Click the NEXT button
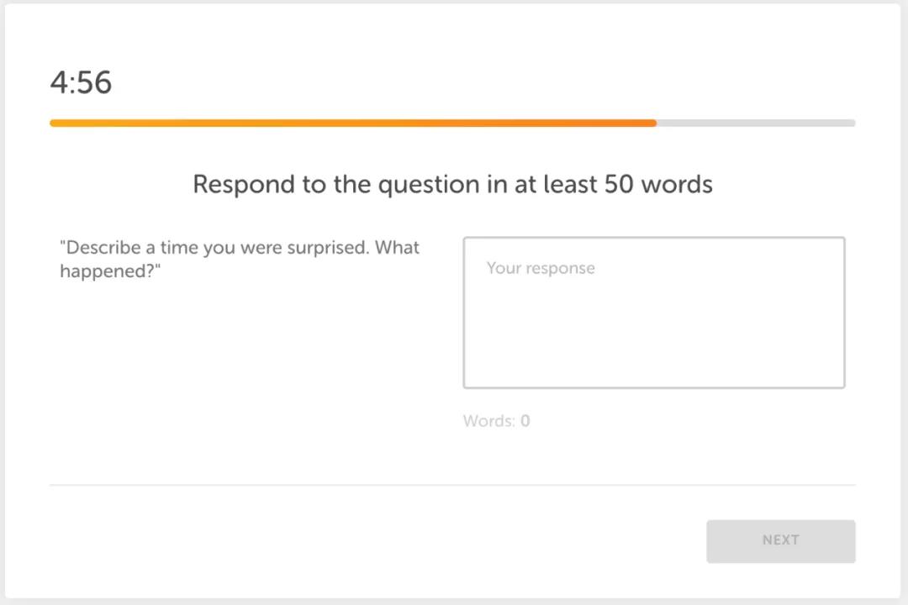 (x=780, y=541)
